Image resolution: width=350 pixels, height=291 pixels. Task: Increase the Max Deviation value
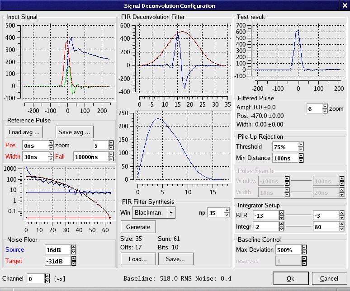(x=304, y=247)
